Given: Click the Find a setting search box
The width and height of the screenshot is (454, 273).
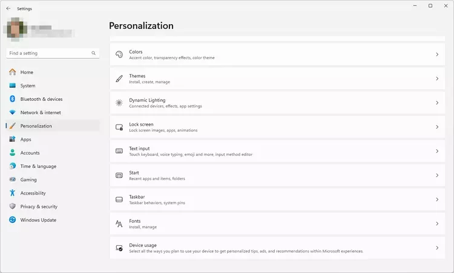Looking at the screenshot, I should pyautogui.click(x=48, y=53).
